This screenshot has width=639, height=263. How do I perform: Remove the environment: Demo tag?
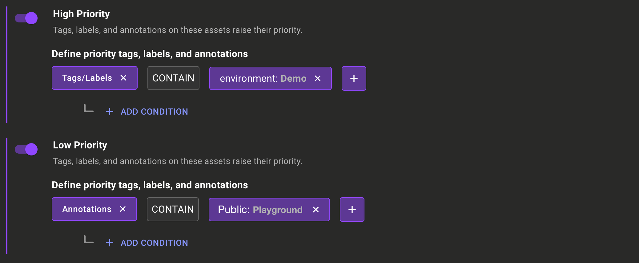(x=318, y=78)
